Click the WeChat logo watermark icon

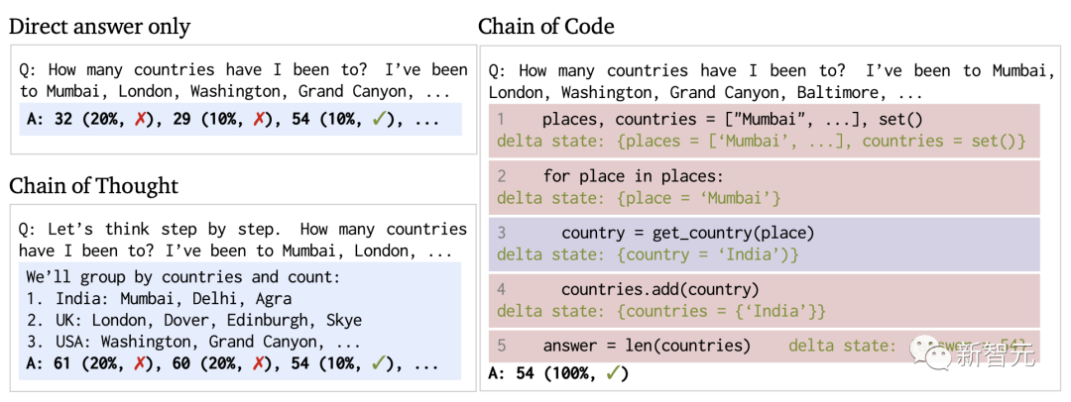coord(929,352)
